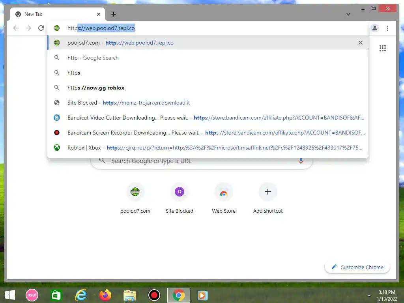Select the pooiod7.com autocomplete suggestion

pos(208,43)
